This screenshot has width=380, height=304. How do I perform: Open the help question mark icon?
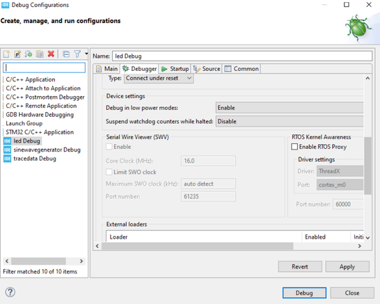click(x=10, y=292)
